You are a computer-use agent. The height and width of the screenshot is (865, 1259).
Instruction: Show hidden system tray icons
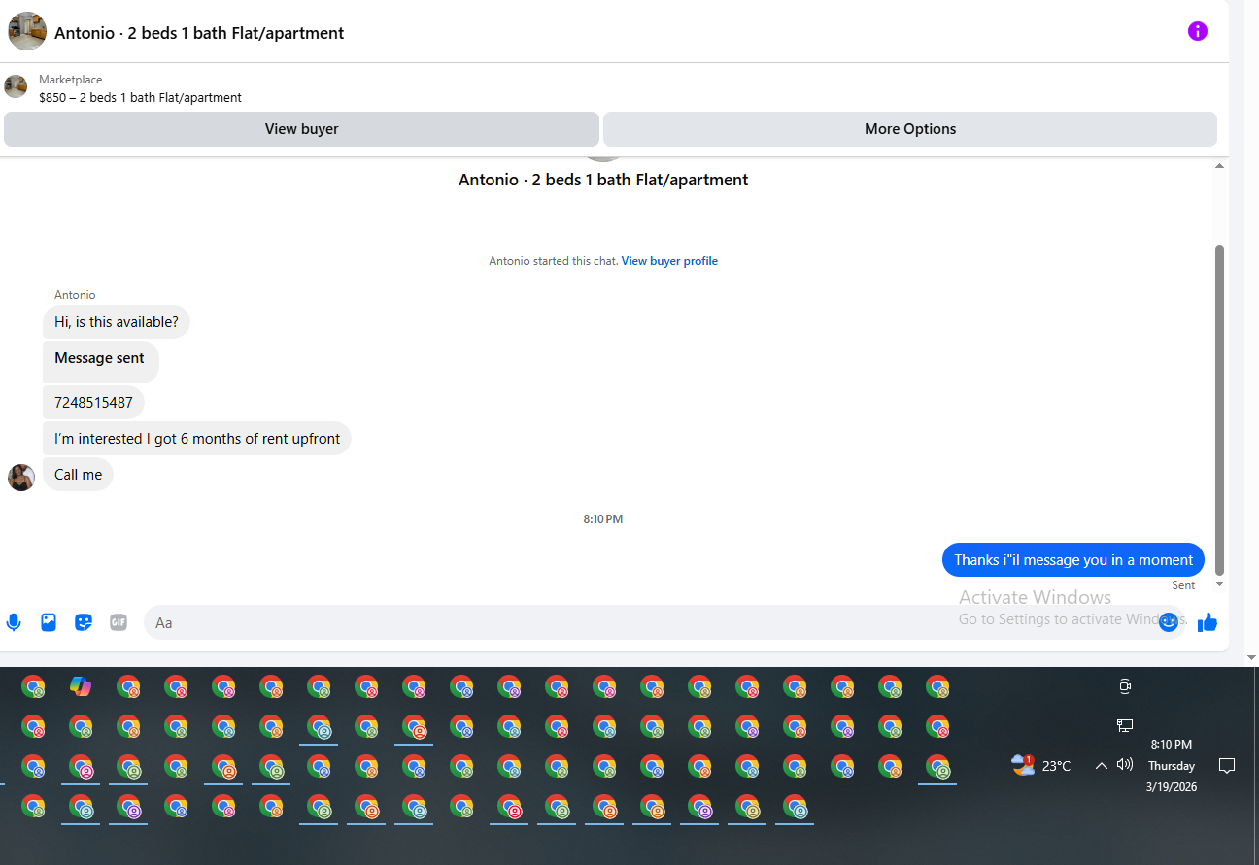pos(1101,765)
